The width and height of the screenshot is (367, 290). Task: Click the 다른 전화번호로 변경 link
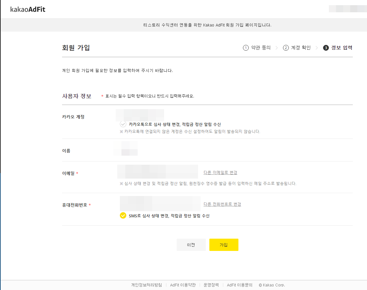(x=222, y=204)
